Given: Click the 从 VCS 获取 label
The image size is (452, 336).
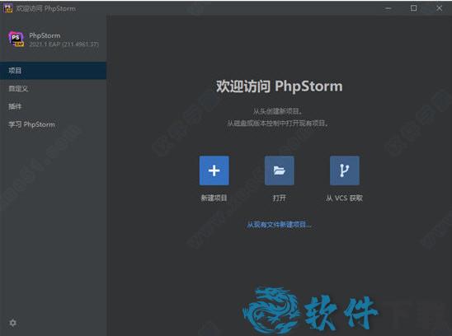Looking at the screenshot, I should 344,198.
